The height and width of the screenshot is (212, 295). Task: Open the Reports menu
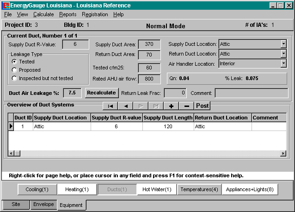[x=68, y=14]
